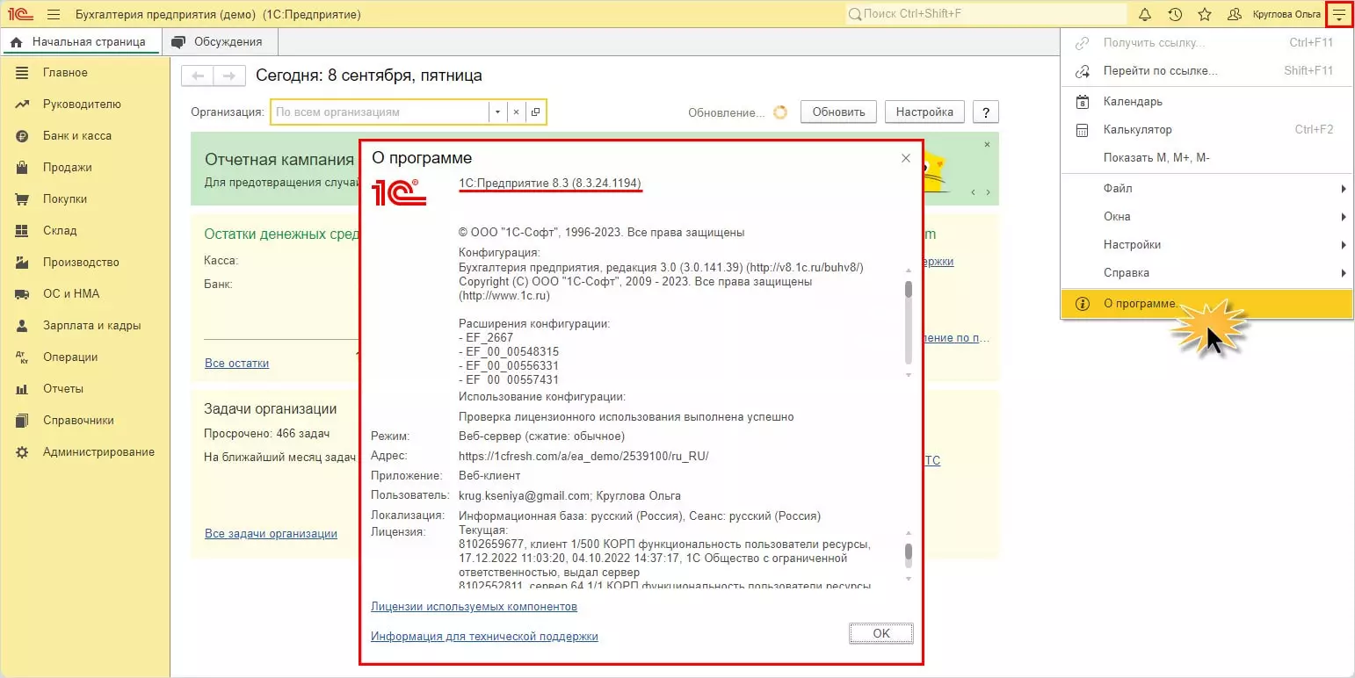Image resolution: width=1355 pixels, height=678 pixels.
Task: Expand the Файл submenu
Action: (x=1207, y=189)
